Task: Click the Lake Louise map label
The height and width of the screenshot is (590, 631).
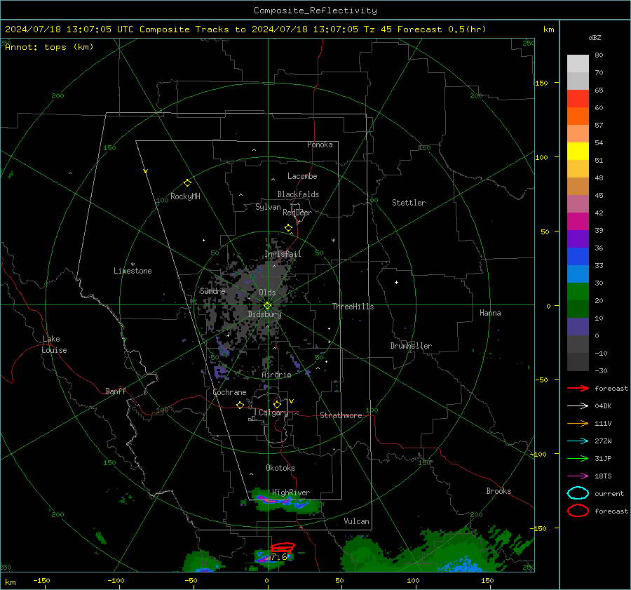Action: 54,344
